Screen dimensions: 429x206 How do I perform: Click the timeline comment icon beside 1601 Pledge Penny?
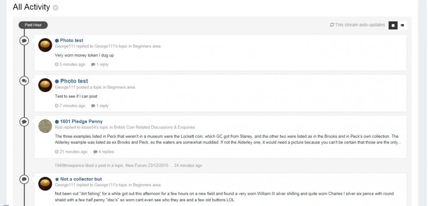point(24,122)
